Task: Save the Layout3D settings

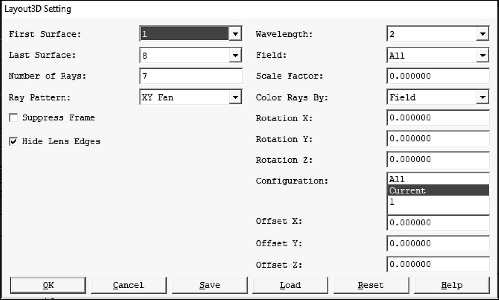Action: tap(210, 285)
